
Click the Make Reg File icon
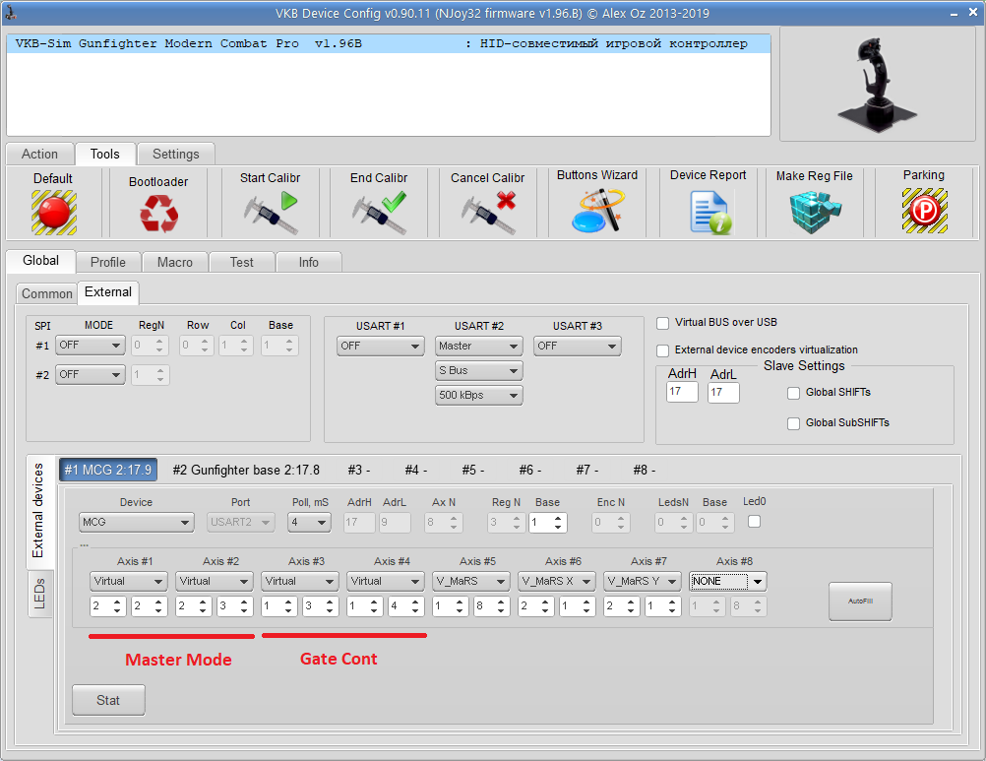815,211
